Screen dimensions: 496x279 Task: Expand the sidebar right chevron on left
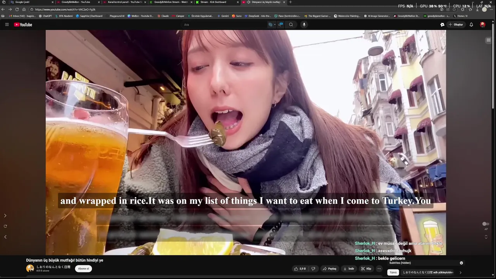click(5, 215)
